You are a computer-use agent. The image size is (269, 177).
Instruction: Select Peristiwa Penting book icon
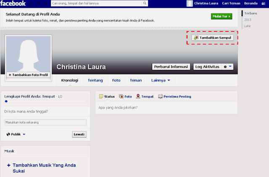click(x=160, y=96)
